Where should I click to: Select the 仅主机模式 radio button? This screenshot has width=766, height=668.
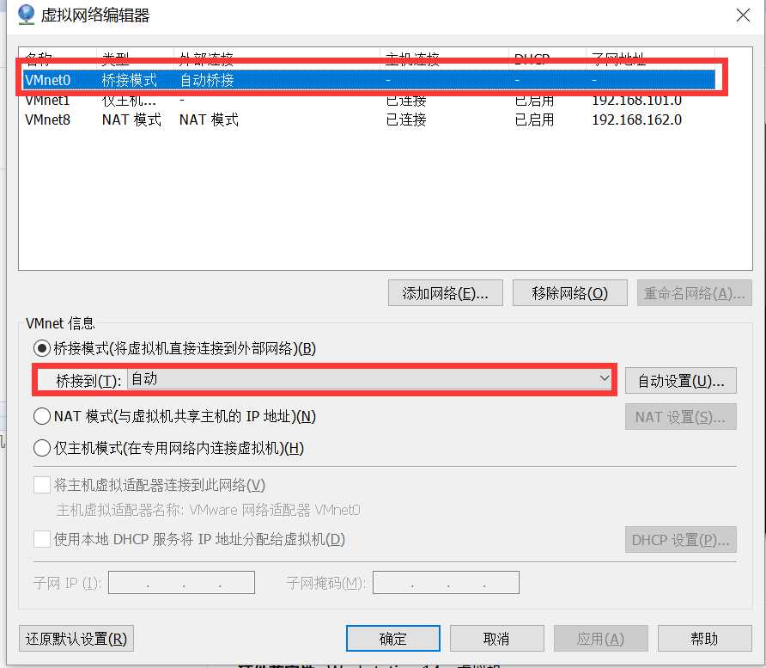pos(42,448)
